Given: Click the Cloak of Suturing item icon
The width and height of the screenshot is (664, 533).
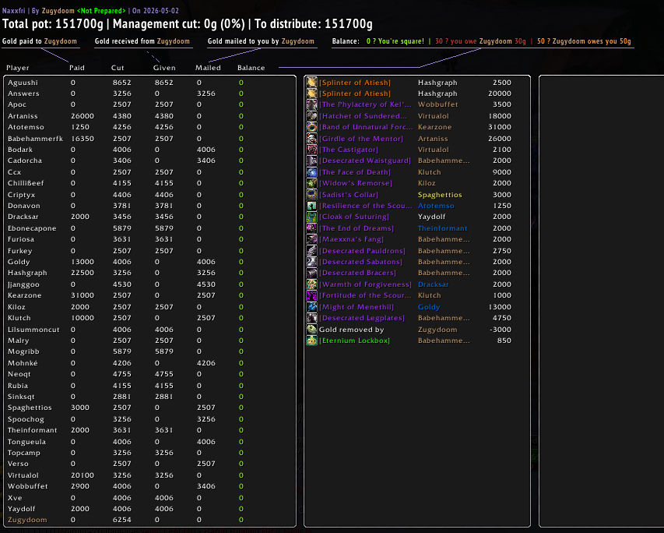Looking at the screenshot, I should click(311, 217).
